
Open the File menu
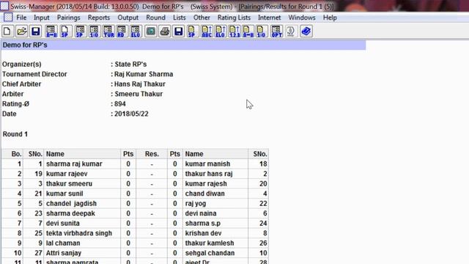click(x=21, y=18)
